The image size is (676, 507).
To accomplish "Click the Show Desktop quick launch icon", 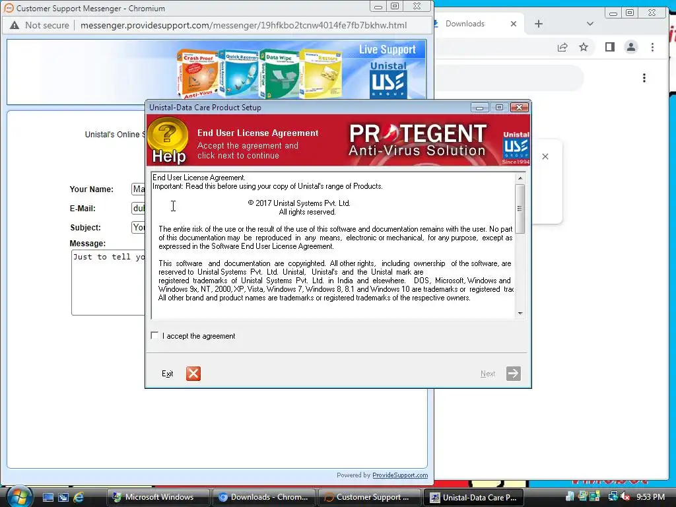I will tap(48, 497).
